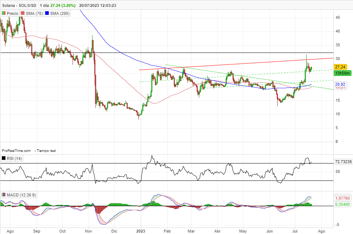The image size is (353, 234).
Task: Click the Dic label on time axis
Action: (114, 231)
